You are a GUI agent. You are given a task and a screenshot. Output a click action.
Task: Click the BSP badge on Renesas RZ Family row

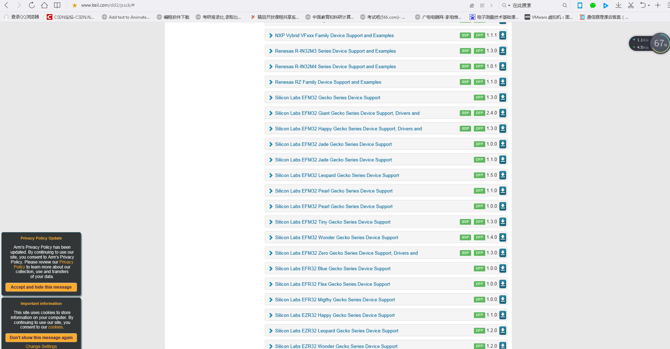[465, 82]
